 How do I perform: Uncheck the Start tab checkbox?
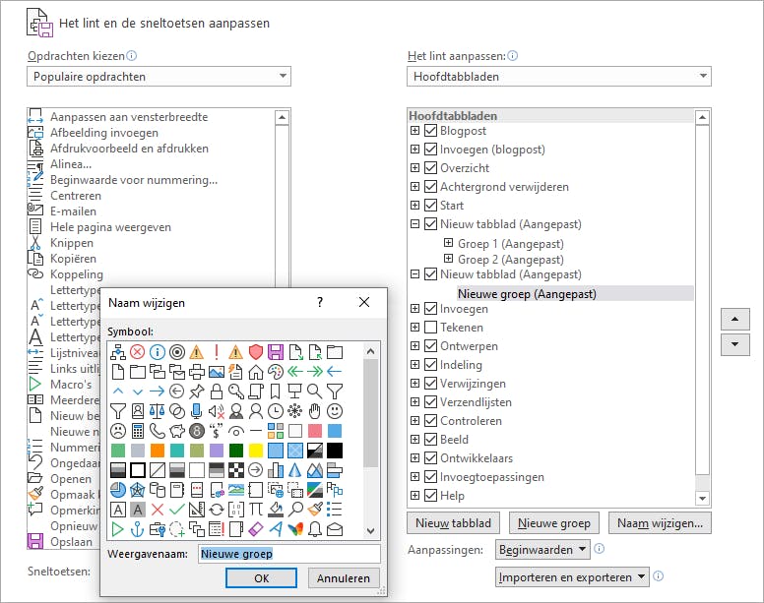(x=430, y=206)
